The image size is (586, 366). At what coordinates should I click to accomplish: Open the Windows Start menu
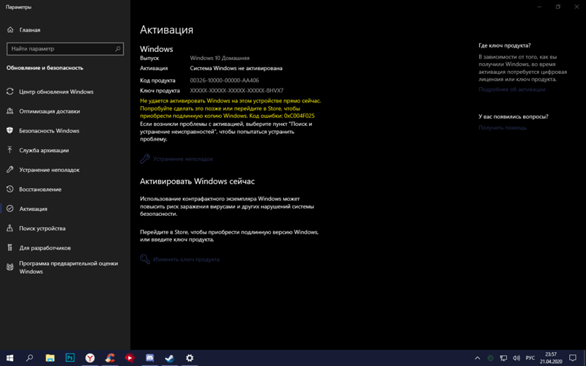(10, 358)
